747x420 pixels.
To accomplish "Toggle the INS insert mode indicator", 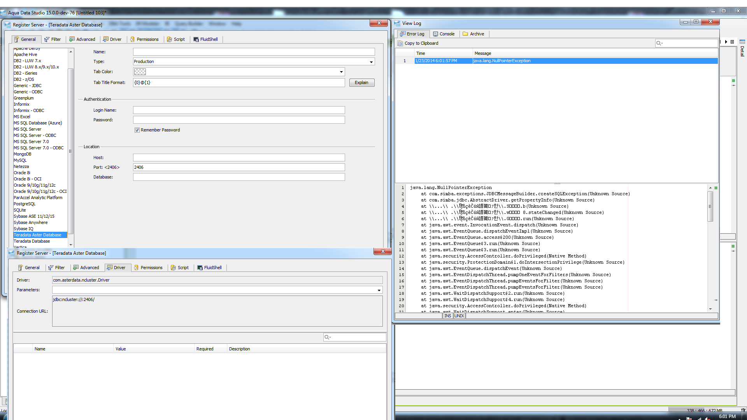I will coord(447,316).
